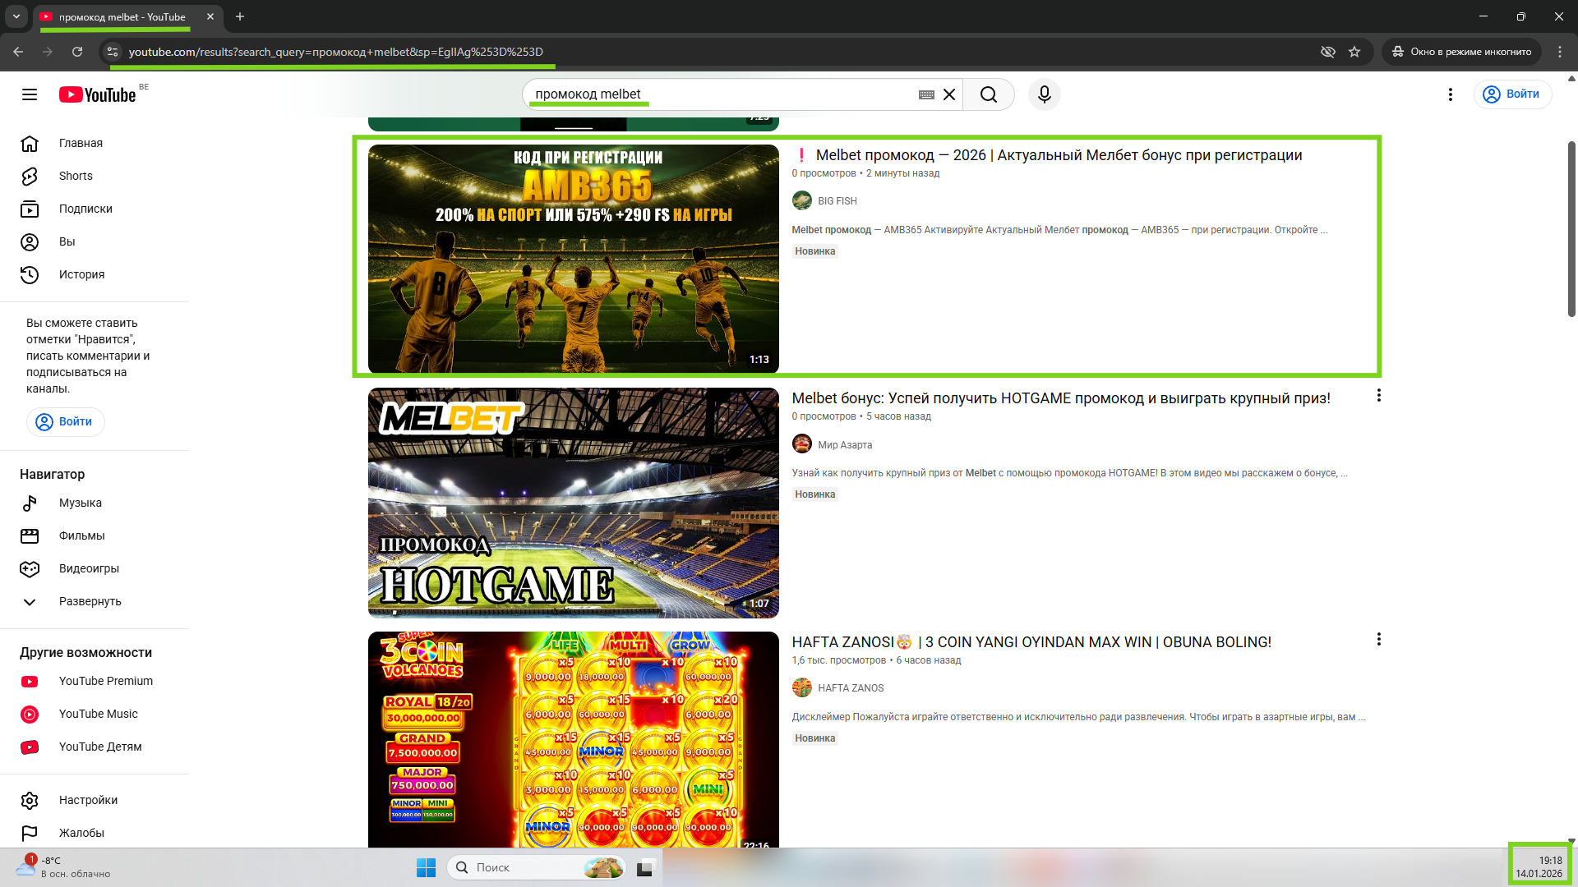Click the taskbar Поиск search box

[x=536, y=867]
